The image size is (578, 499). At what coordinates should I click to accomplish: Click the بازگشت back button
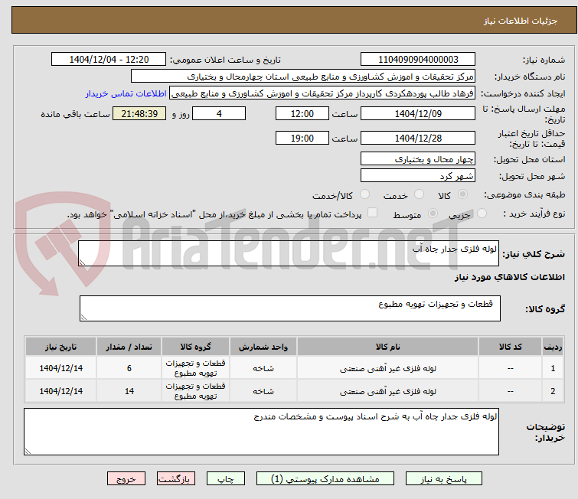point(176,479)
